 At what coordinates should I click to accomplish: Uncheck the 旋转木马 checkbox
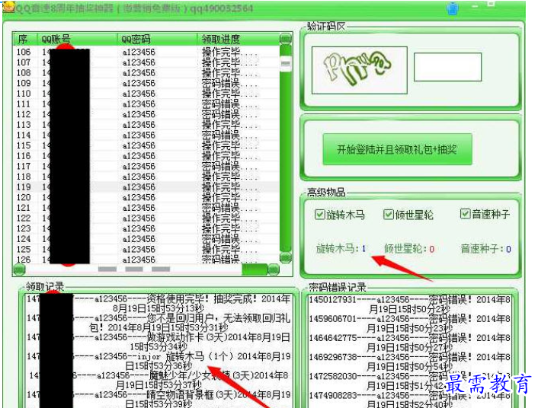click(x=319, y=215)
